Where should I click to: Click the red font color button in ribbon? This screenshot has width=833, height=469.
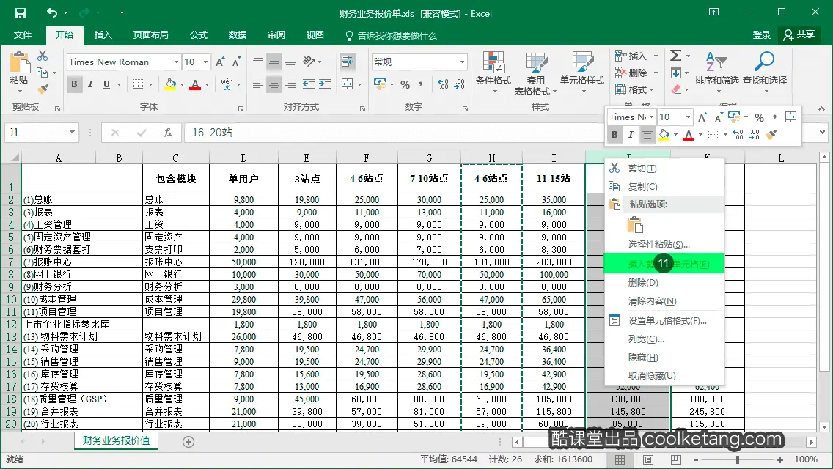click(195, 84)
